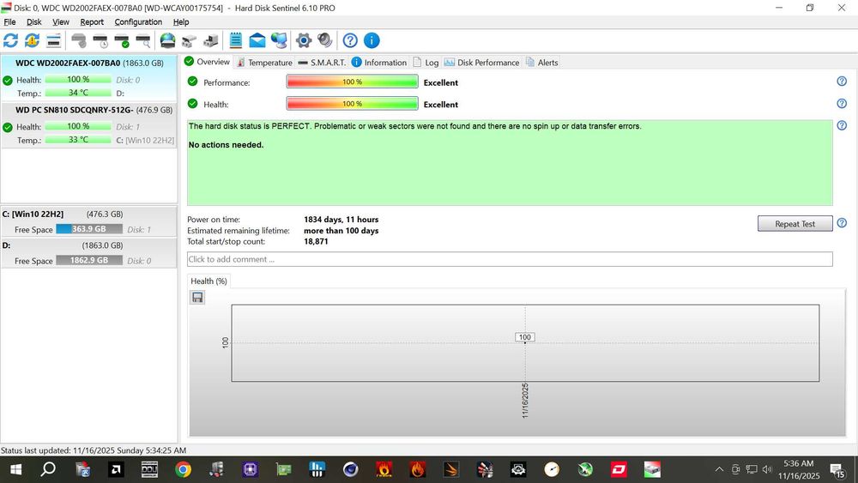Click the refresh-with-warning toolbar icon
This screenshot has height=483, width=858.
coord(33,40)
